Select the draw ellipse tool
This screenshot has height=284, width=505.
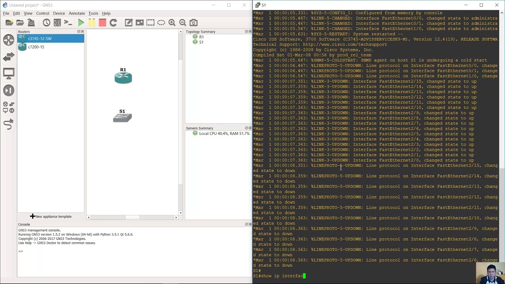click(x=161, y=23)
